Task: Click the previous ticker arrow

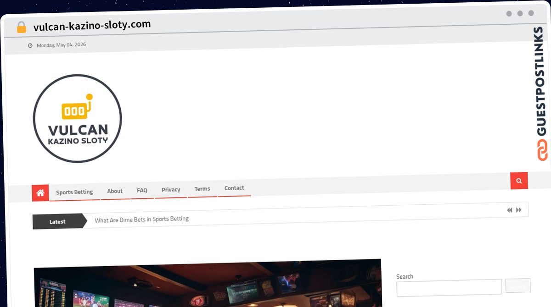Action: click(x=509, y=210)
